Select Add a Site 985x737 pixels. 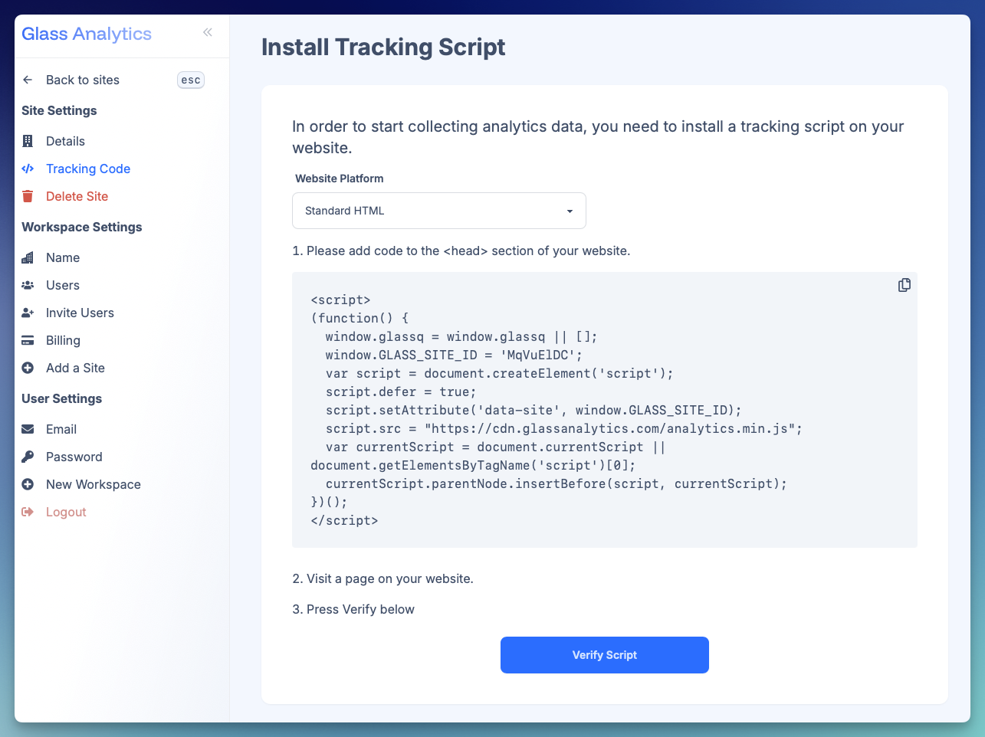click(x=75, y=368)
